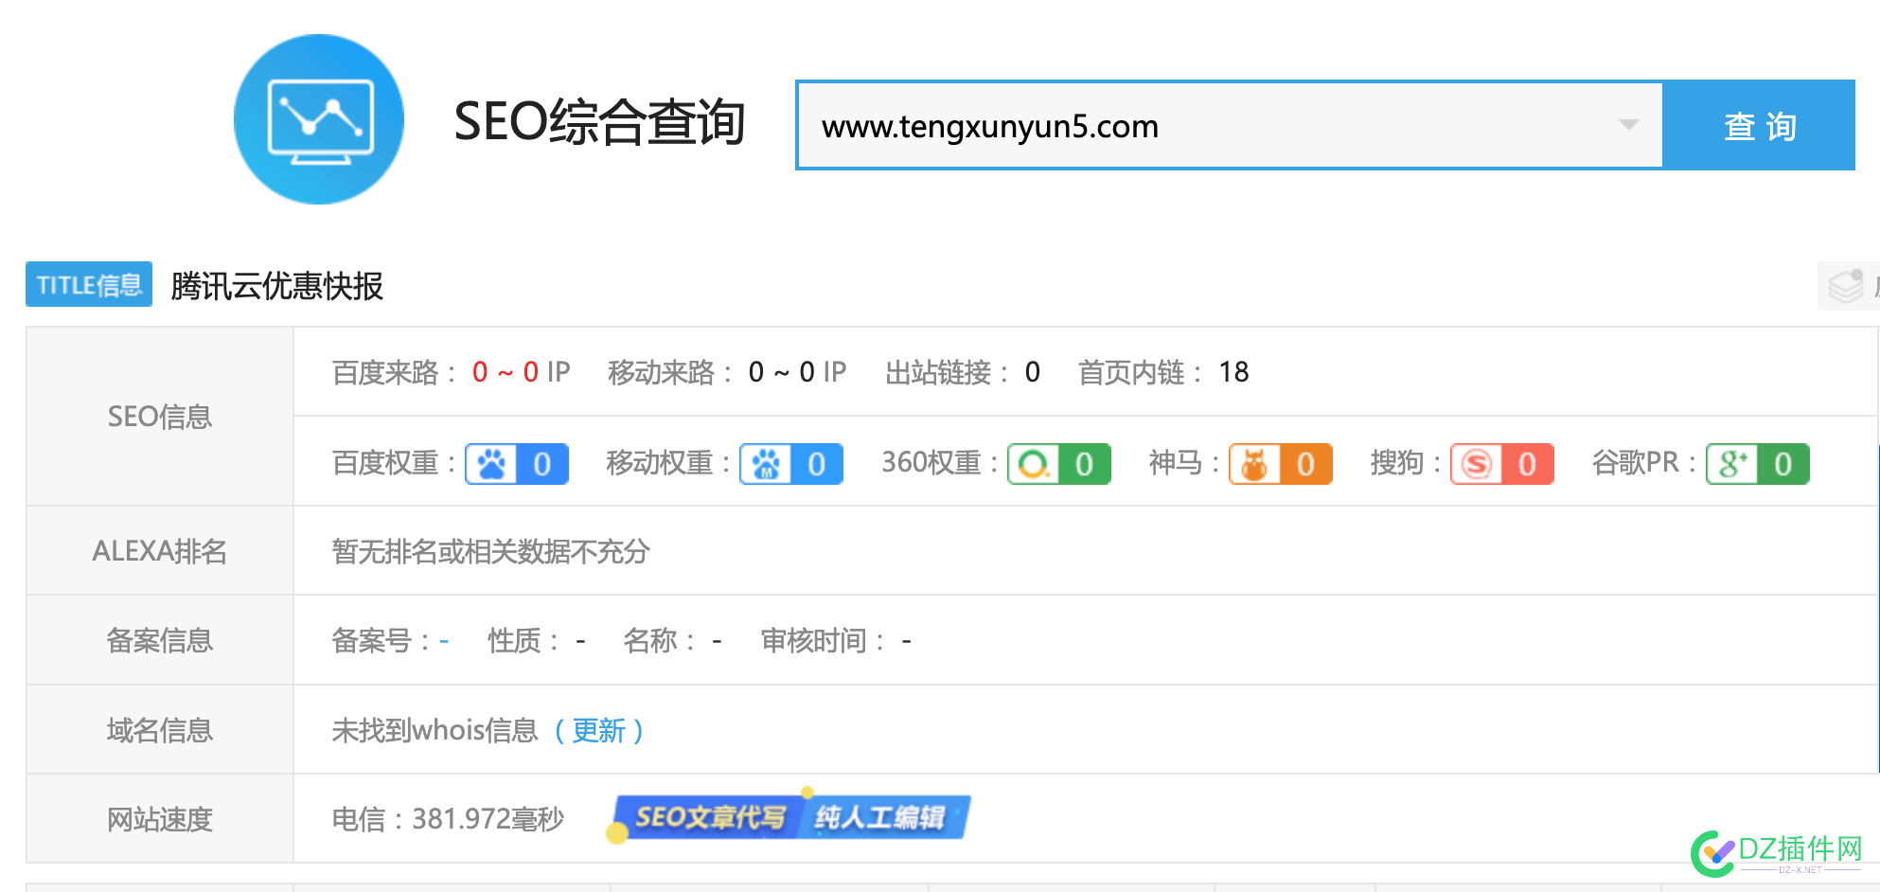Click the 神马 orange animal icon

[1255, 464]
